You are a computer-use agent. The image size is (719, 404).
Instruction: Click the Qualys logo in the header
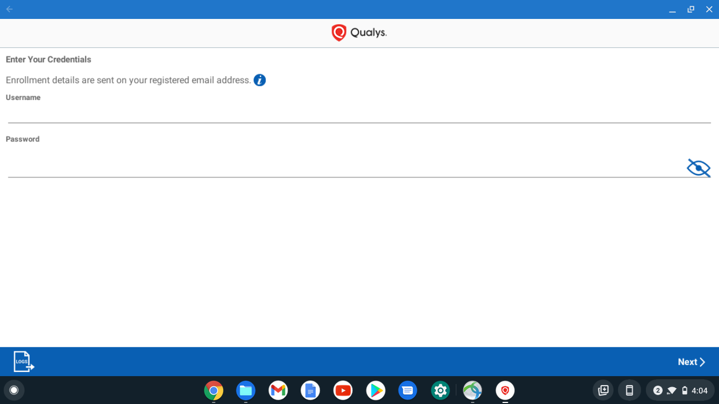pyautogui.click(x=359, y=33)
